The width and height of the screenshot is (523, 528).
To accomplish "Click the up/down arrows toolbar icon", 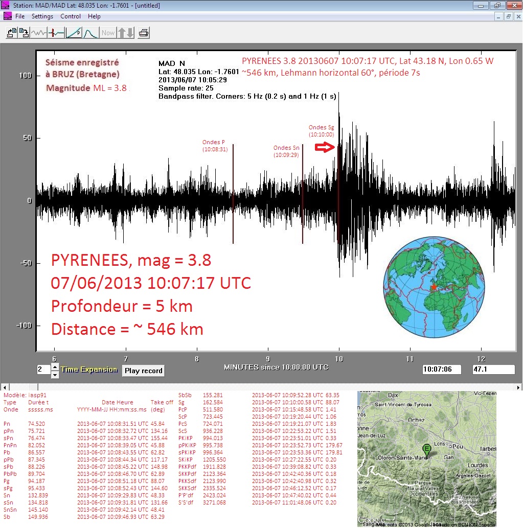I will (x=126, y=33).
